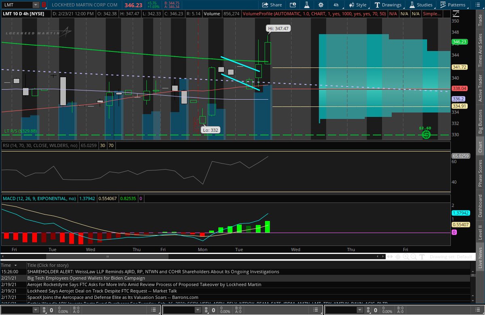Expand the LMT symbol dropdown arrow
The height and width of the screenshot is (315, 485).
36,5
